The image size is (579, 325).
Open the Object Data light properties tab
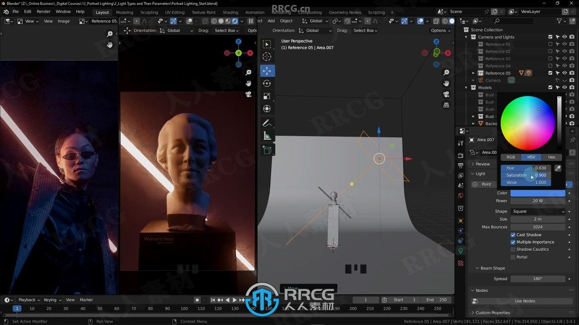[460, 251]
